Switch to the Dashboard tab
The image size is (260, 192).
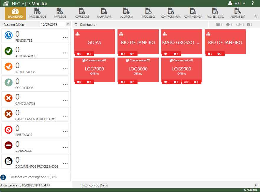(15, 13)
